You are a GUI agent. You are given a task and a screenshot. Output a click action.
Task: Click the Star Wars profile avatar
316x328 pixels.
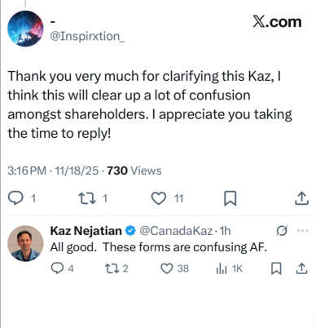click(25, 29)
